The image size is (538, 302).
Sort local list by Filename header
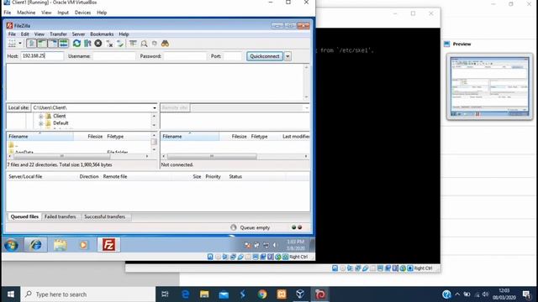click(x=40, y=136)
